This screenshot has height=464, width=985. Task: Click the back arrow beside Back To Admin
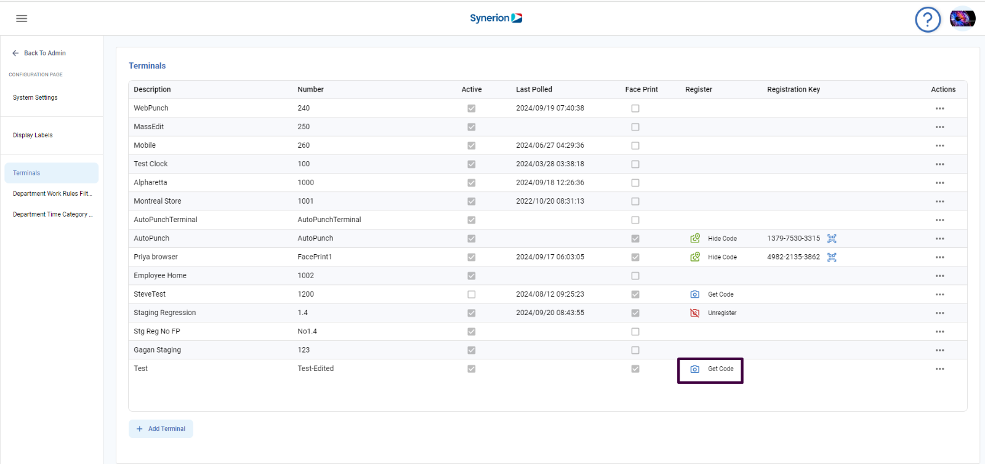point(15,53)
